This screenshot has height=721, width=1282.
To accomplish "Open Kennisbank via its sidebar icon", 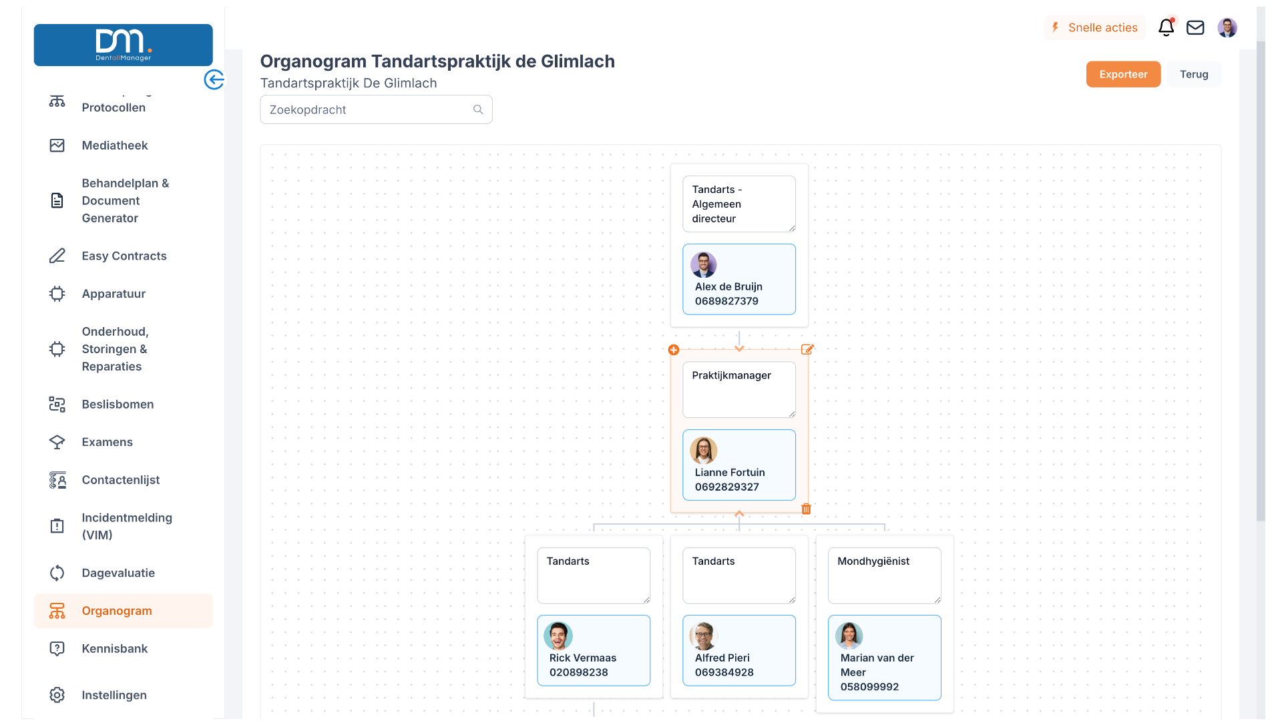I will 57,648.
